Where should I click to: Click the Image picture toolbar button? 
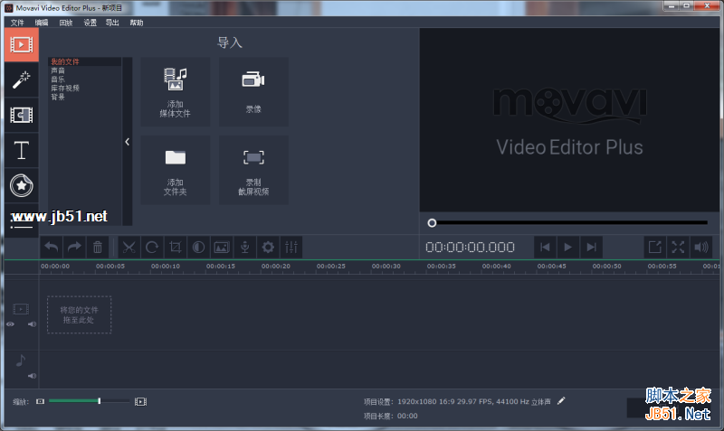[x=222, y=247]
